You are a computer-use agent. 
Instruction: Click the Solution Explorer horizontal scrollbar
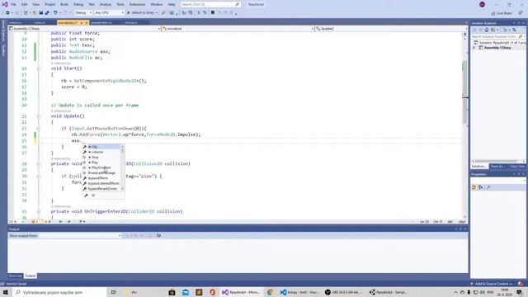(x=498, y=162)
